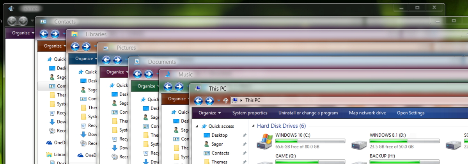The width and height of the screenshot is (468, 164).
Task: Go forward in the Libraries window
Action: pos(86,46)
